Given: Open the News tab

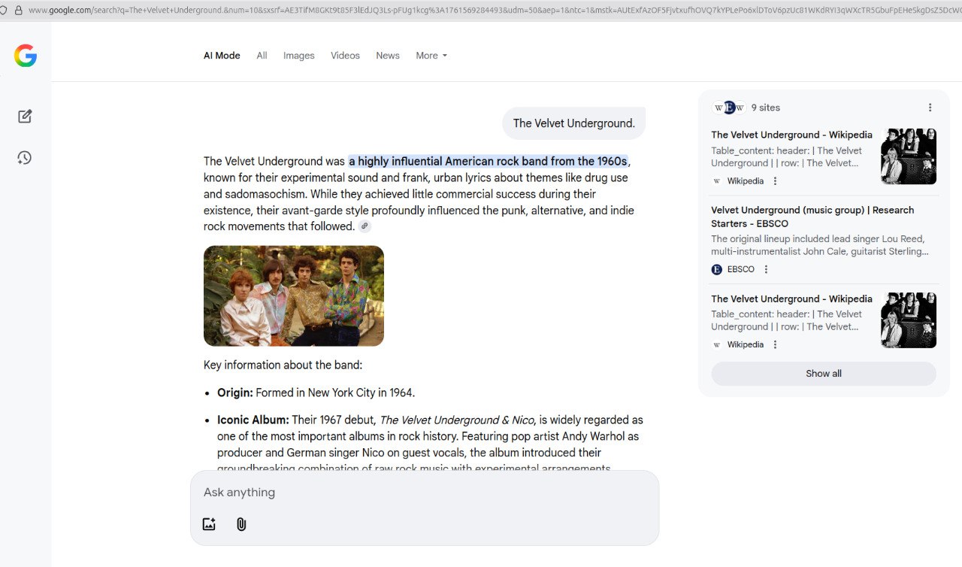Looking at the screenshot, I should pos(388,56).
